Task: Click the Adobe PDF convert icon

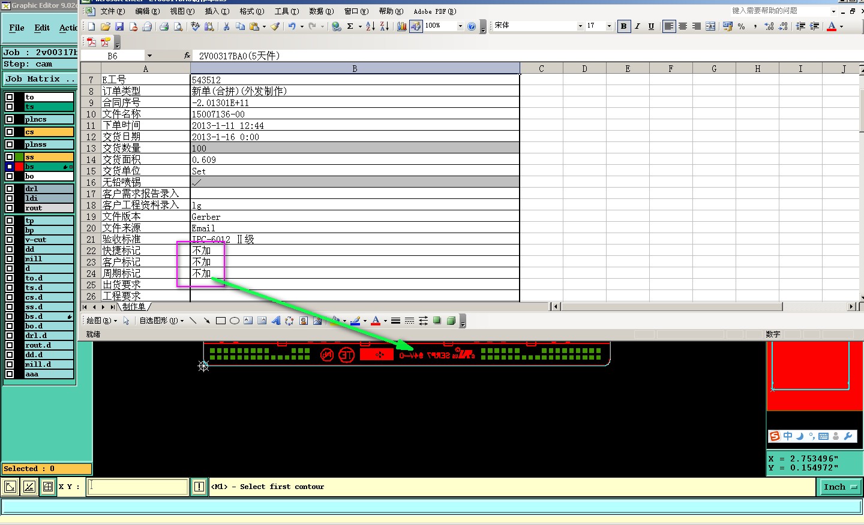Action: coord(91,42)
